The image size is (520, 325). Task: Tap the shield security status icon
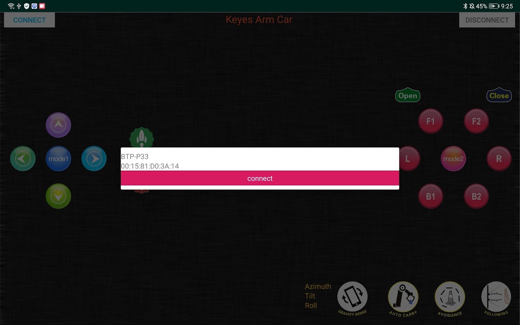(x=27, y=6)
